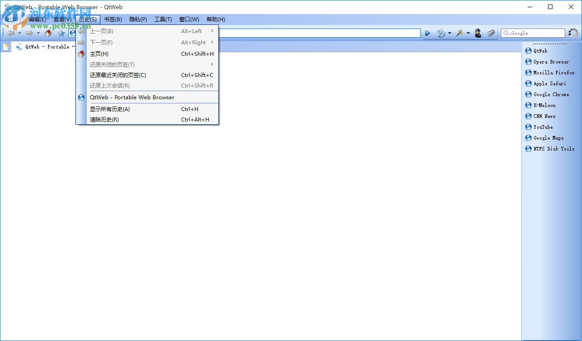
Task: Open the Mozilla Firefox bookmark
Action: point(554,73)
